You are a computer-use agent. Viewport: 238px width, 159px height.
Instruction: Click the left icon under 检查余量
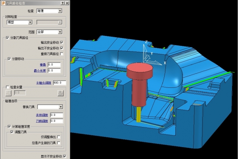coord(8,93)
